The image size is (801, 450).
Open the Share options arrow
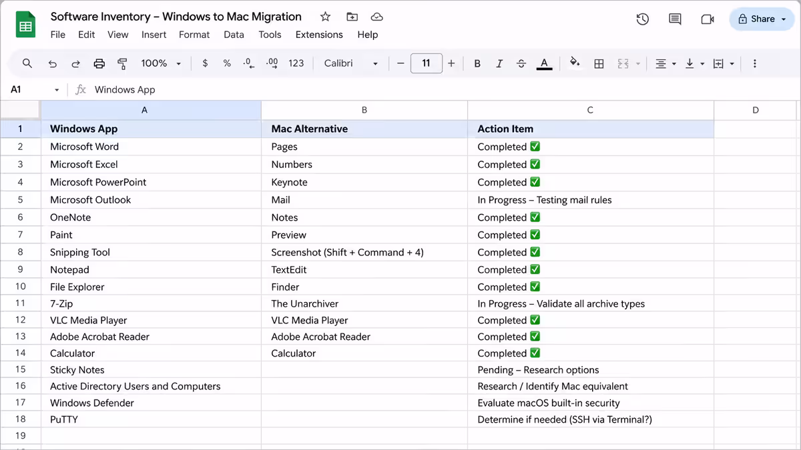pyautogui.click(x=783, y=19)
